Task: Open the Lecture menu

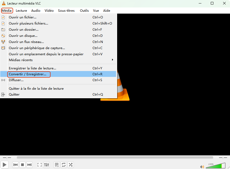Action: (x=21, y=10)
